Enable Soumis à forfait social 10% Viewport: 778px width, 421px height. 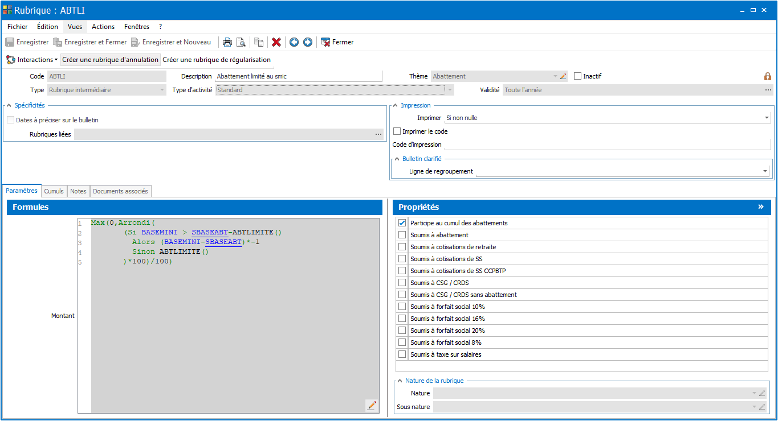coord(402,307)
